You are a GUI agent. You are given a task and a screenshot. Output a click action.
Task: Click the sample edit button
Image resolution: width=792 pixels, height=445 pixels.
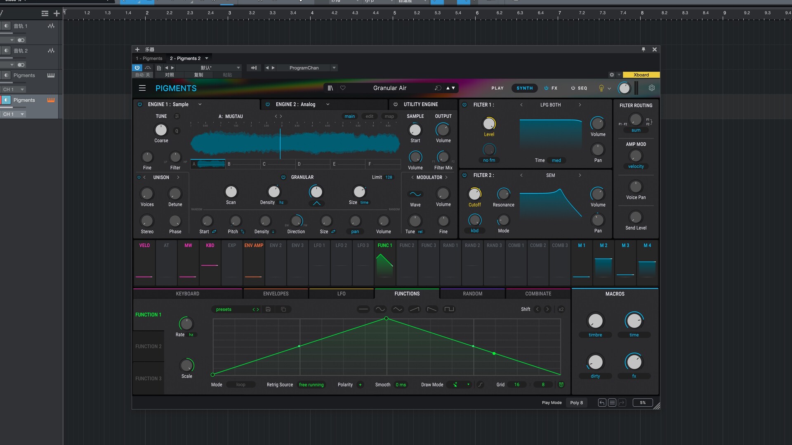(370, 116)
